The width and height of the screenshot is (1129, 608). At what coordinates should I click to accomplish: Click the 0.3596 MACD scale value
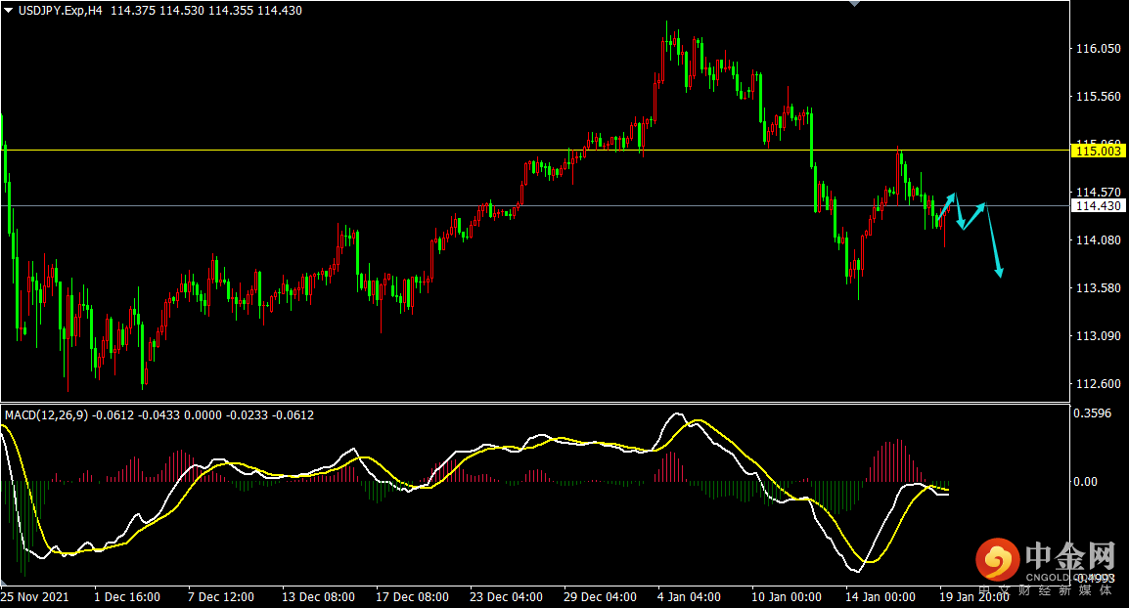point(1092,413)
